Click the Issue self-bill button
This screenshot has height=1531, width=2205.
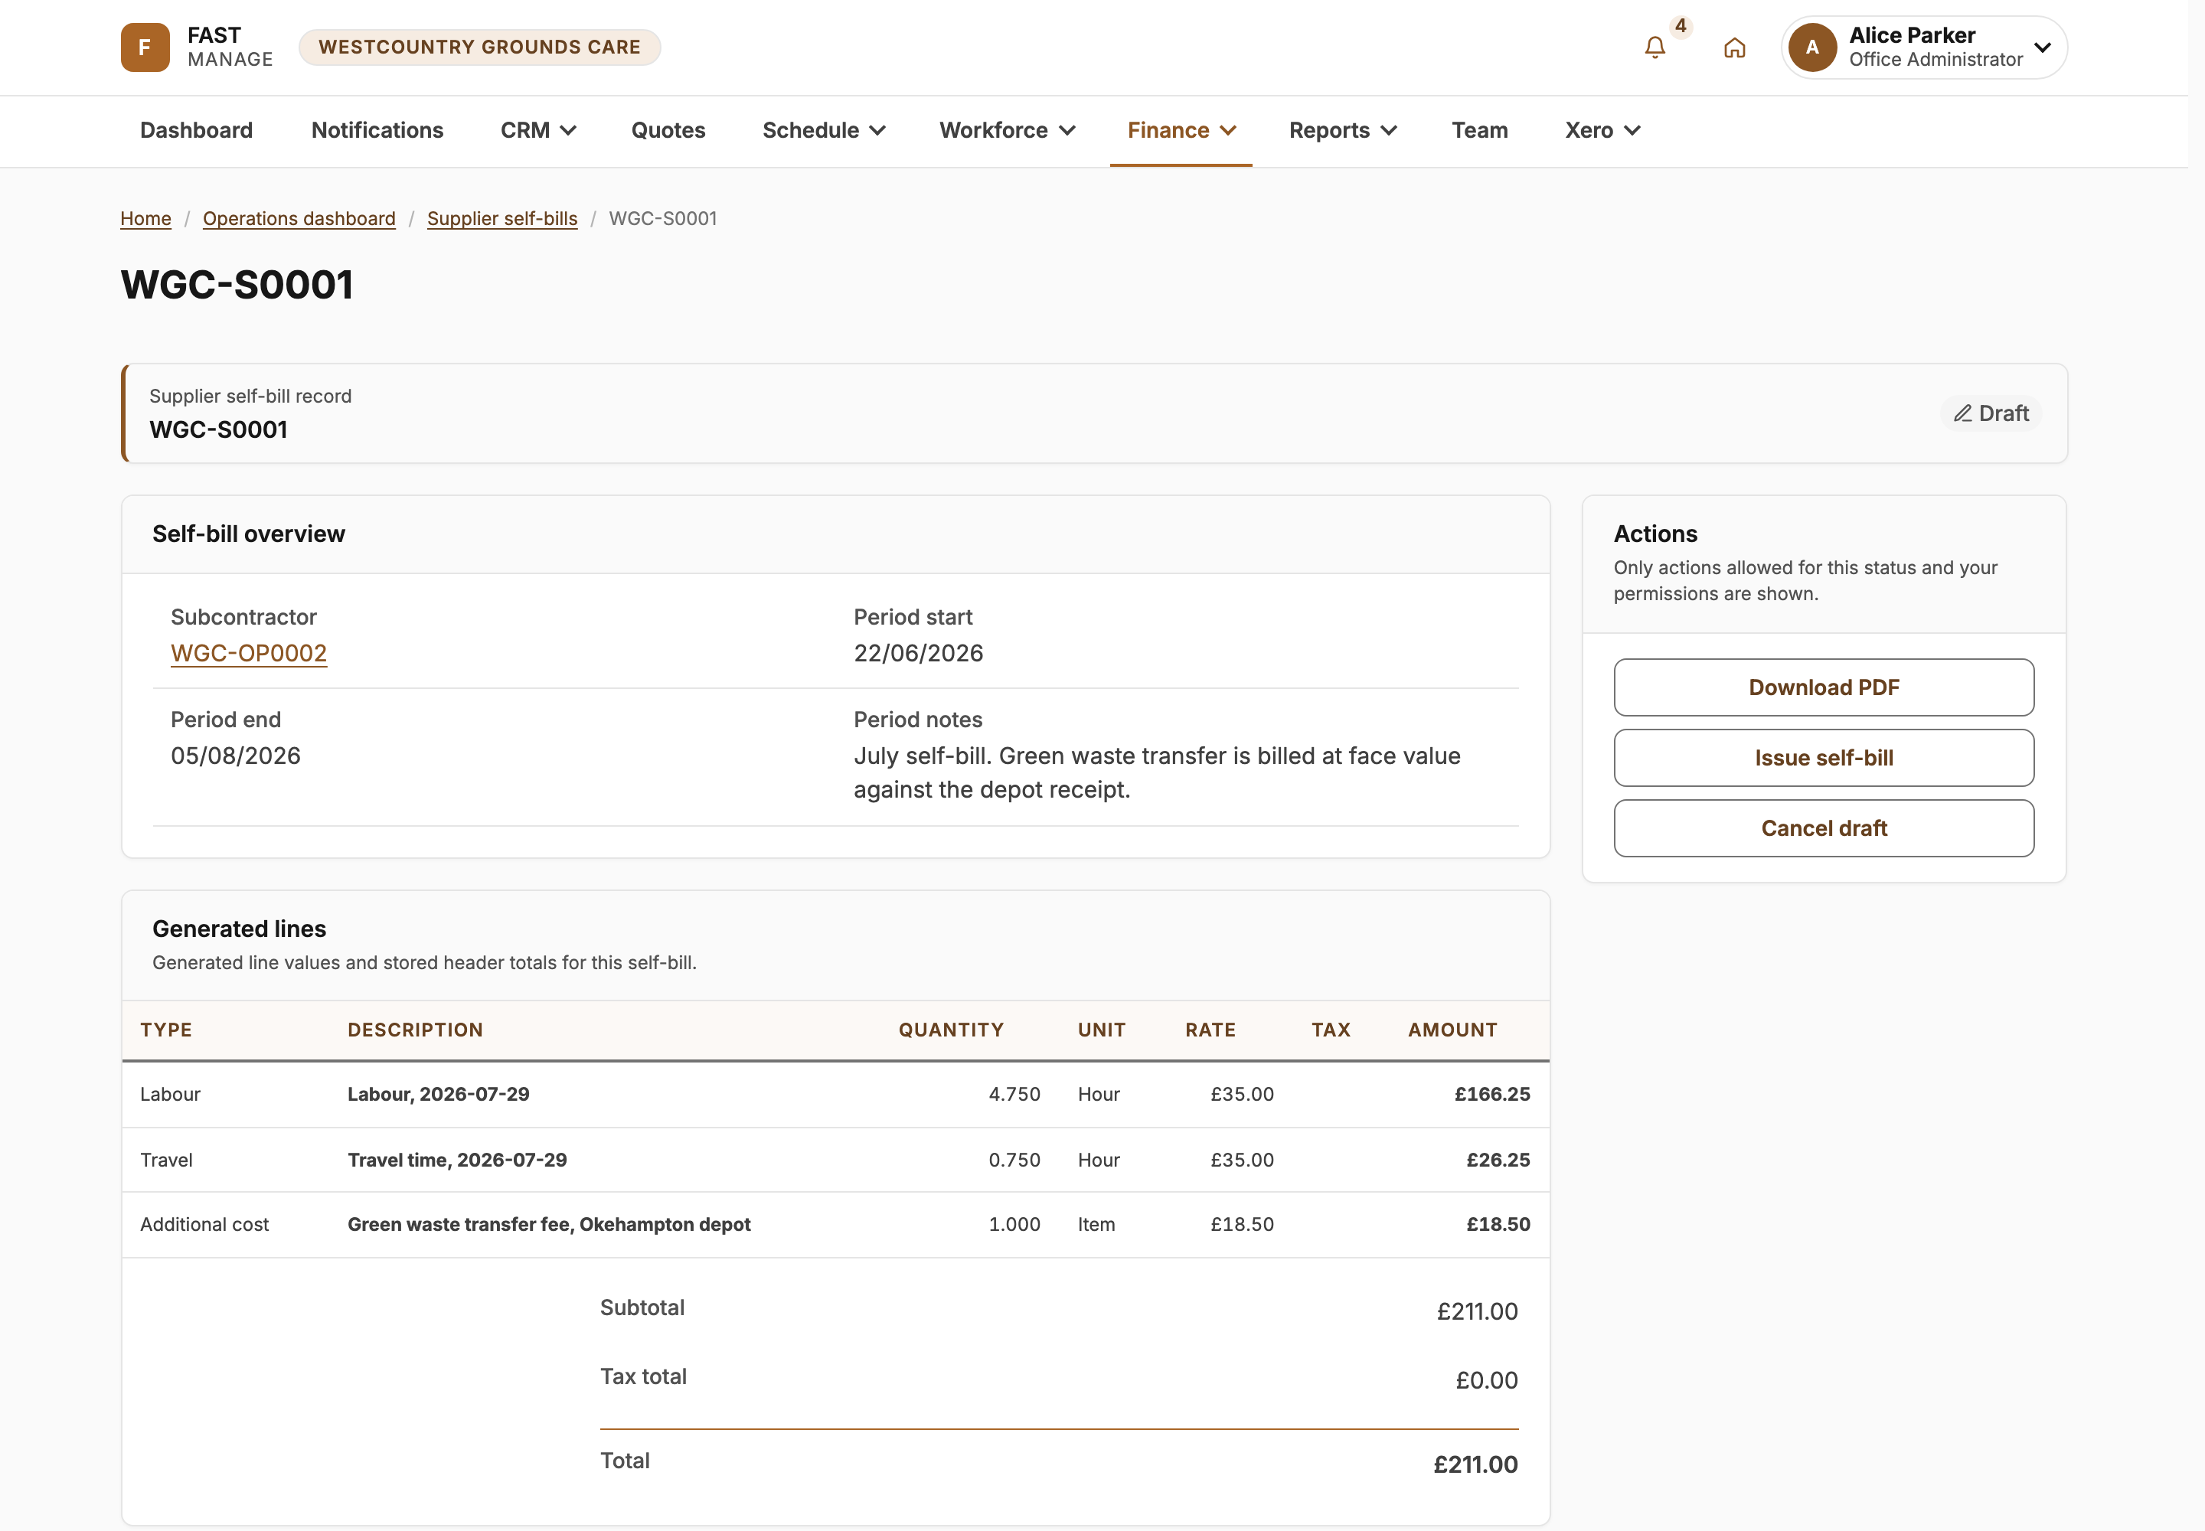(1823, 758)
